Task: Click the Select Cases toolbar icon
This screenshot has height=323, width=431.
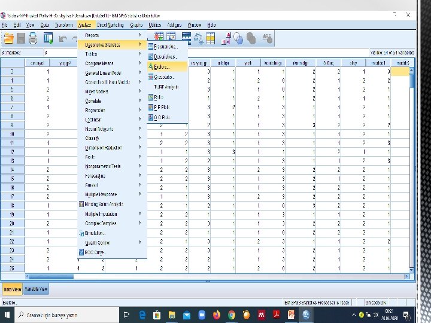Action: (x=211, y=38)
